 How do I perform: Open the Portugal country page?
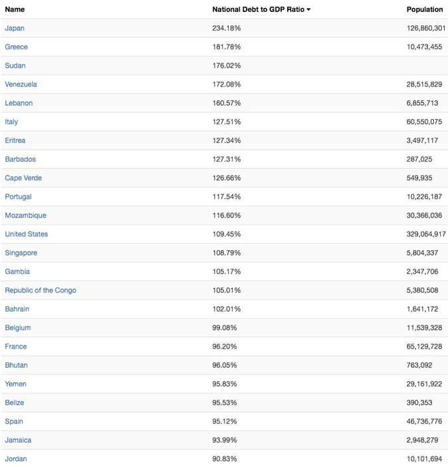tap(18, 196)
